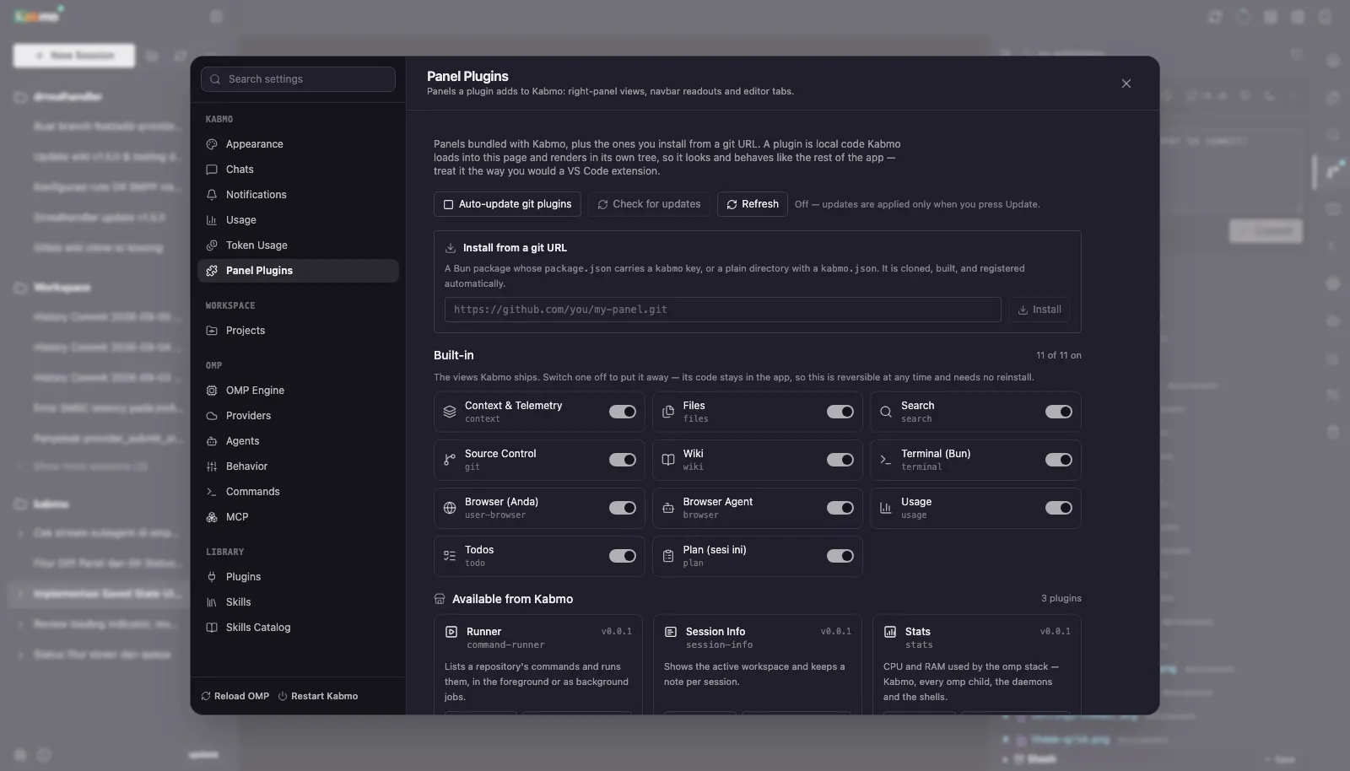Click the git URL input field
Screen dimensions: 1350x771
click(x=723, y=310)
